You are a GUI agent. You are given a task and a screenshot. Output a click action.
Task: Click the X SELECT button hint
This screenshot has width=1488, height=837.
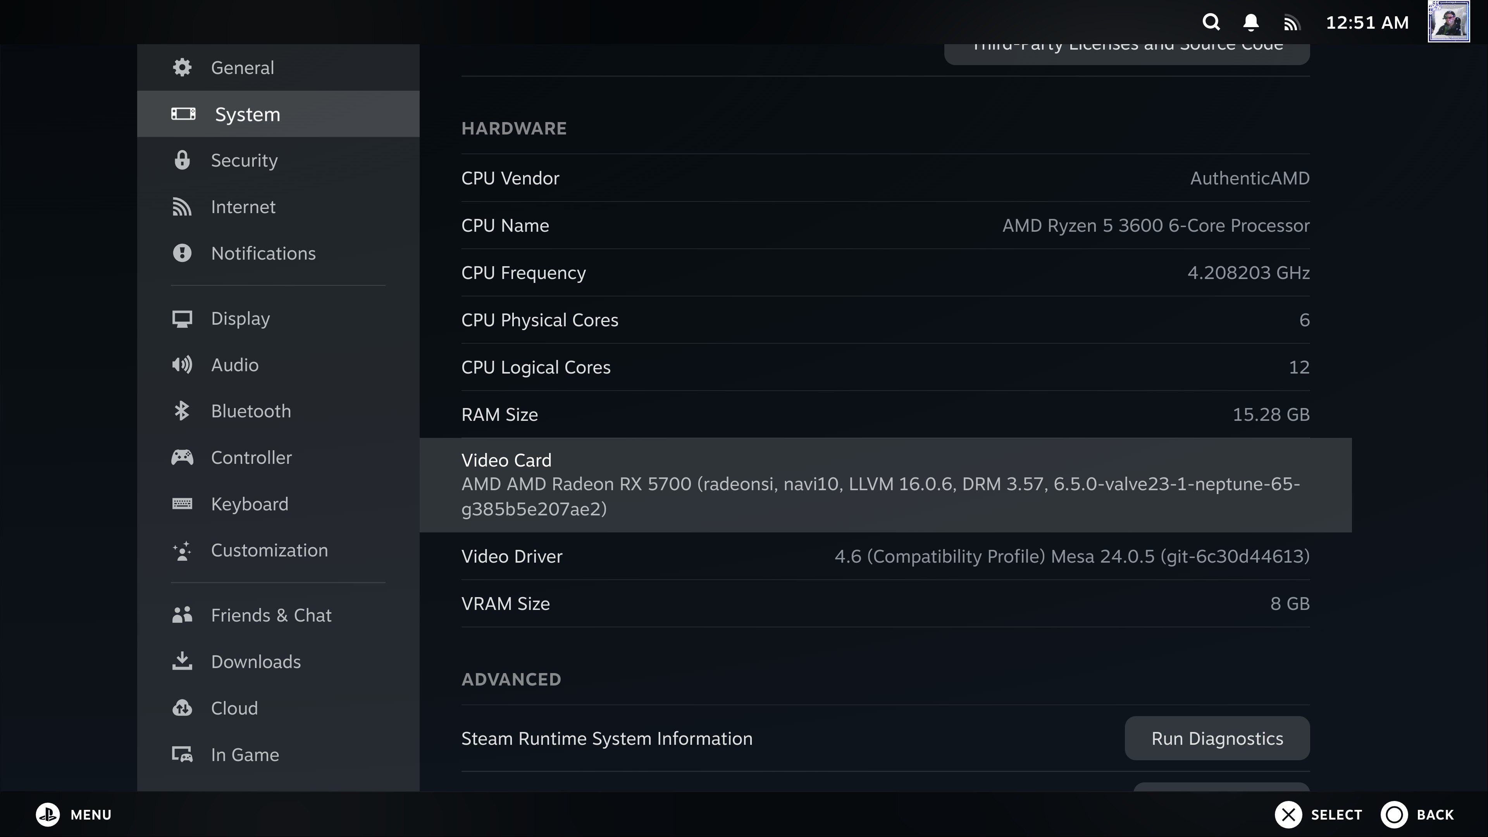1318,815
